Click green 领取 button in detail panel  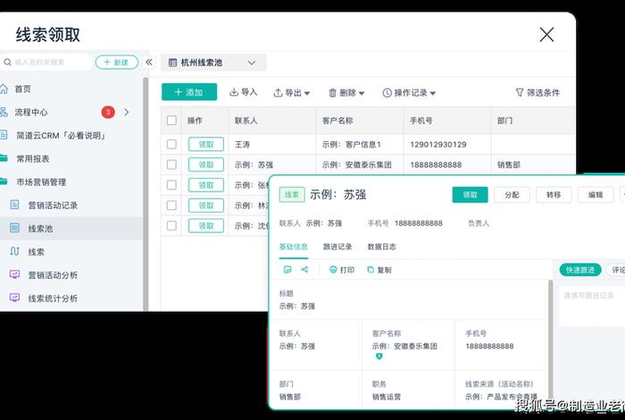[470, 195]
